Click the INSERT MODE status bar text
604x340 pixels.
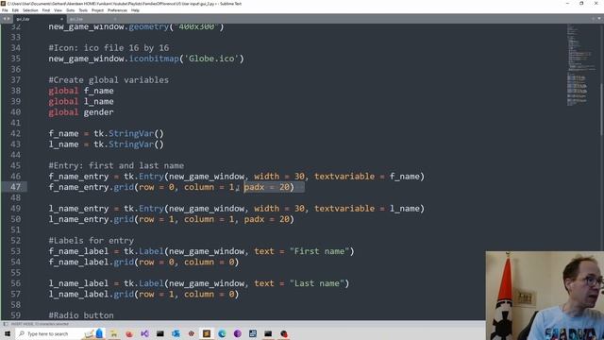[40, 324]
